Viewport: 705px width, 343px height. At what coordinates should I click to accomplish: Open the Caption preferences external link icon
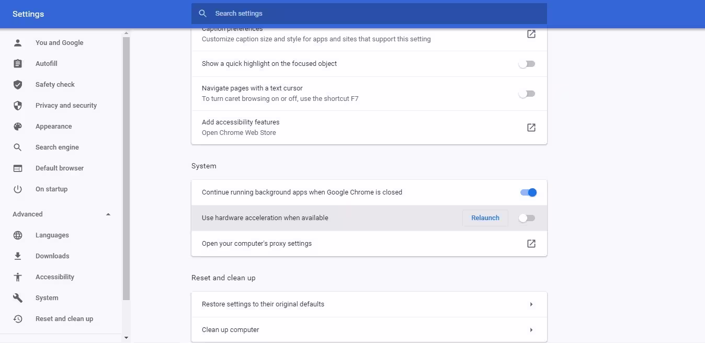(x=531, y=34)
